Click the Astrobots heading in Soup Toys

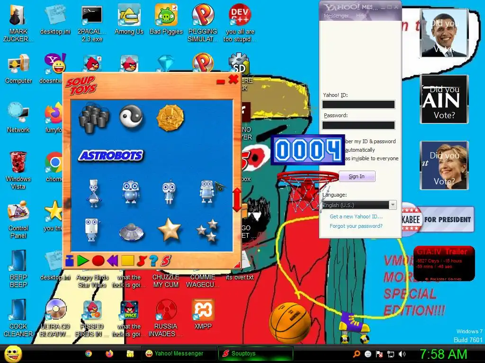(x=111, y=156)
